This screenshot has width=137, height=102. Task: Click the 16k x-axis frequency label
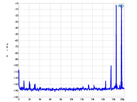tap(103, 99)
